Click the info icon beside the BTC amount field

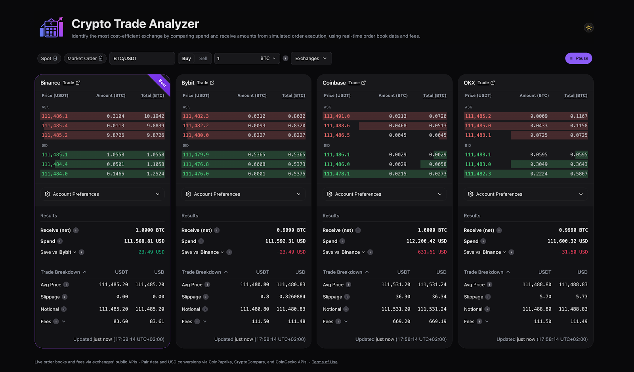pos(285,59)
